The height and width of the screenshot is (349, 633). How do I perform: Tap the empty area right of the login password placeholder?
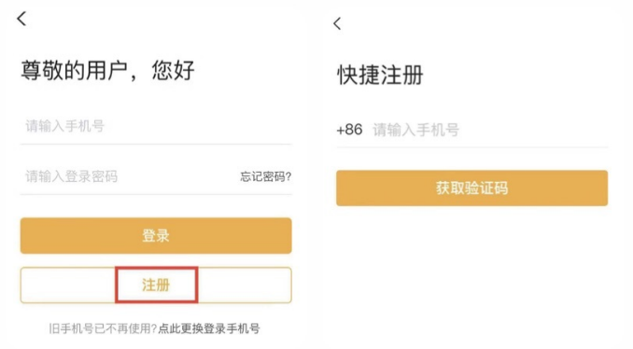(x=177, y=176)
